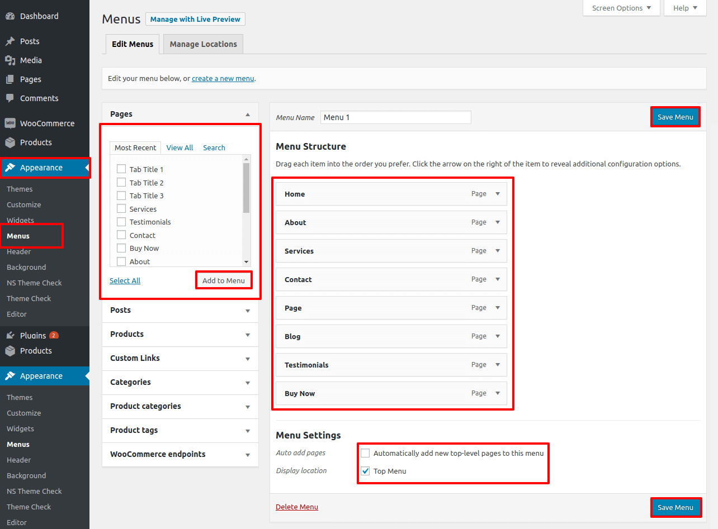Select the Appearance paintbrush icon
This screenshot has height=529, width=718.
click(11, 167)
